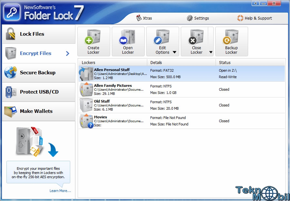Open the Lock Files section
290x201 pixels.
pos(39,34)
